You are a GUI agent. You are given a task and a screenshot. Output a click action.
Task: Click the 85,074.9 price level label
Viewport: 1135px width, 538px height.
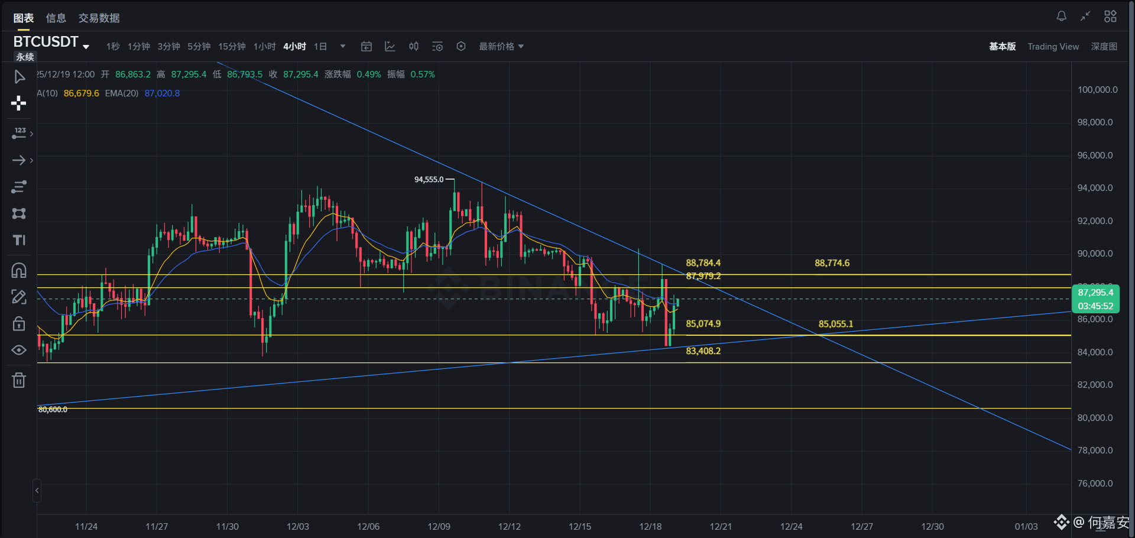tap(703, 324)
